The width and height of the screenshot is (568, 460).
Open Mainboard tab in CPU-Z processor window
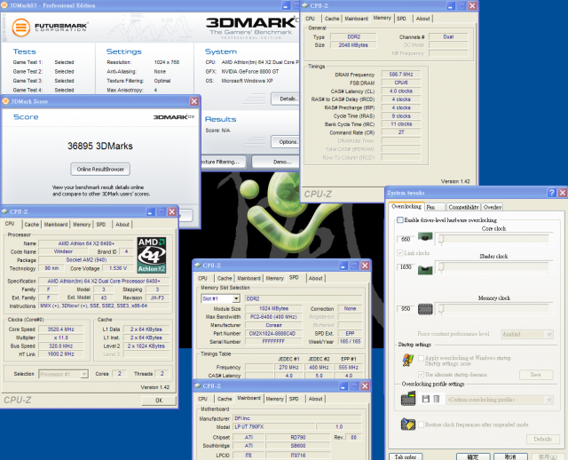coord(56,225)
